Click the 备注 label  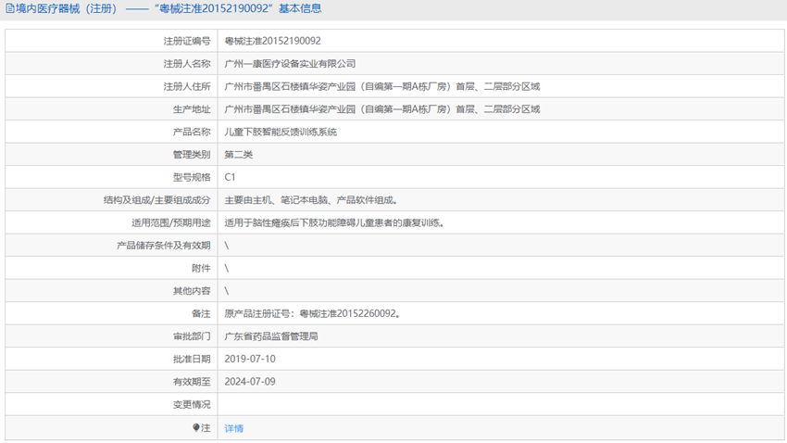[x=201, y=313]
